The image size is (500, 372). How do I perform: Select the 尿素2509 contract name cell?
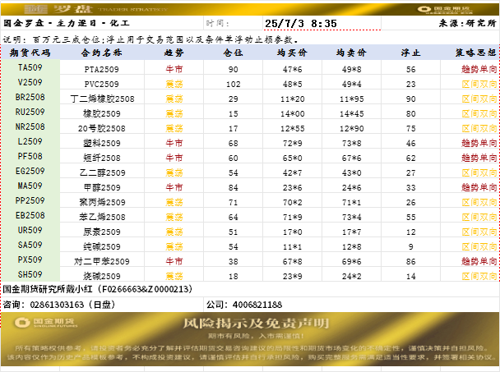pyautogui.click(x=102, y=232)
